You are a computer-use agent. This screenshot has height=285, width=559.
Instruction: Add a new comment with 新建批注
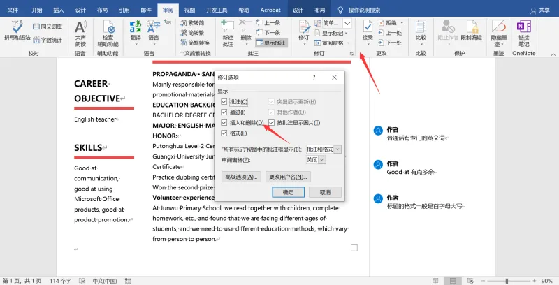(228, 34)
